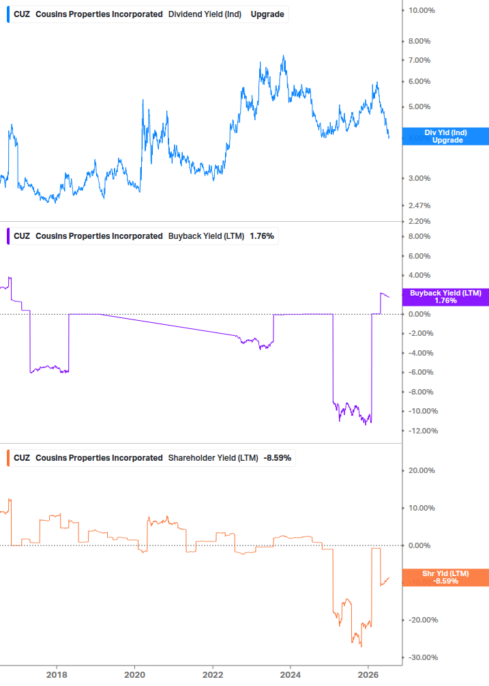This screenshot has width=489, height=686.
Task: Click the 20.00% tick on the shareholder yield axis
Action: tap(421, 471)
